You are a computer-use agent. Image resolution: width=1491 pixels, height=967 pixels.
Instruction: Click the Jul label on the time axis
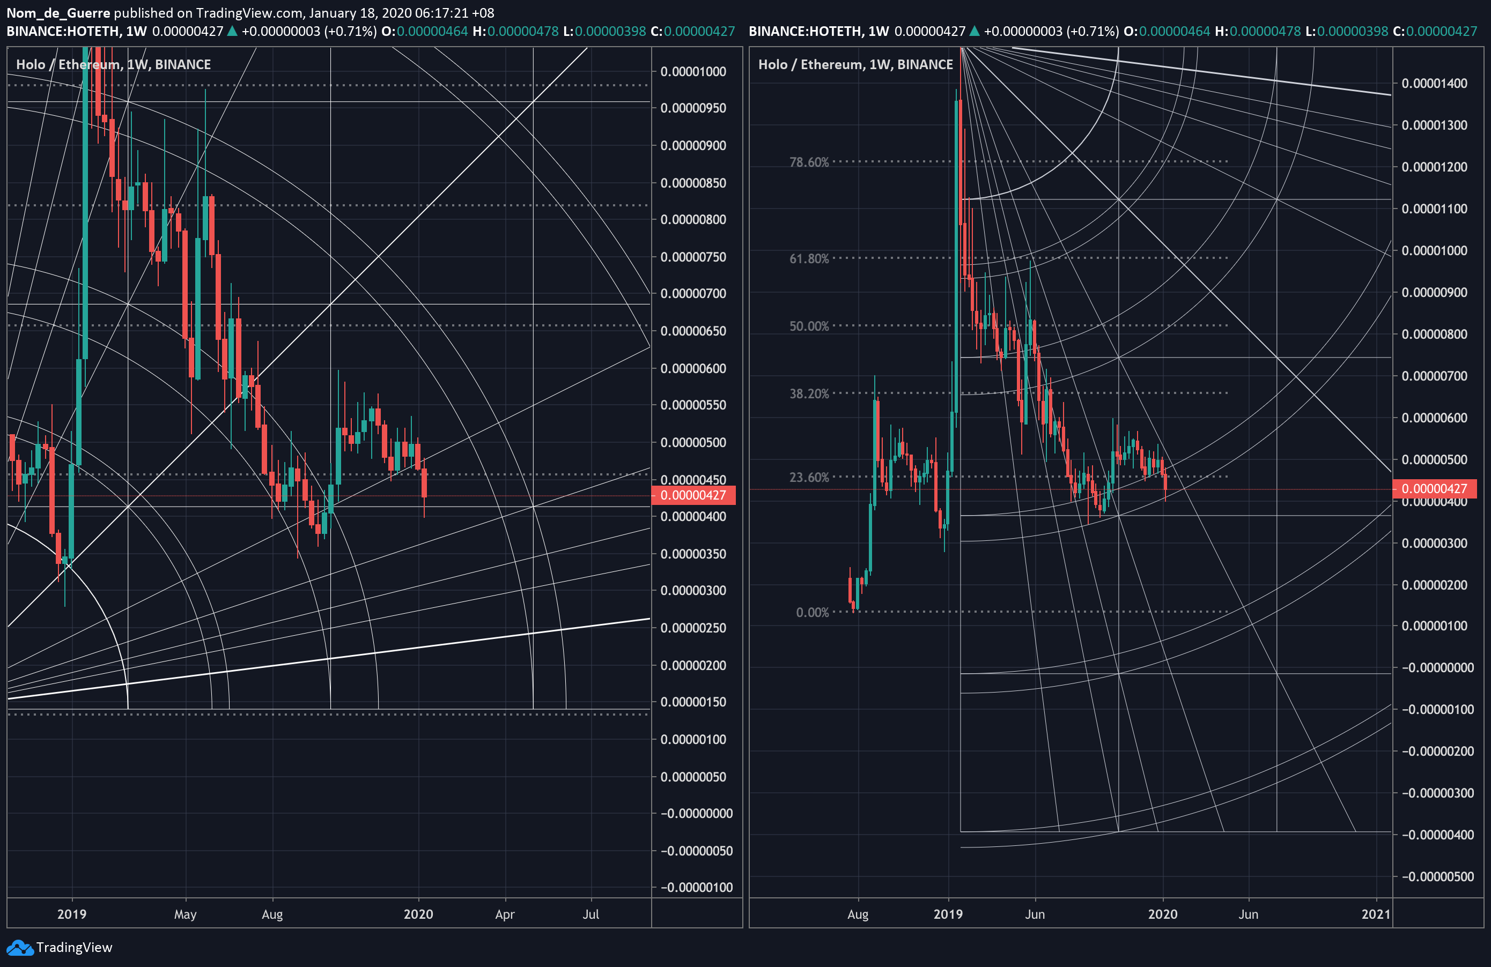[592, 914]
